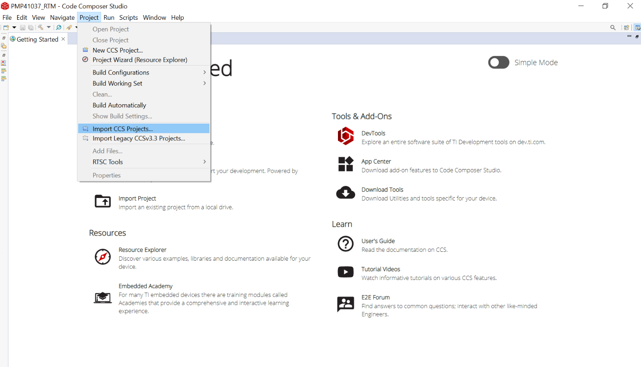Open the Navigate menu
Image resolution: width=641 pixels, height=367 pixels.
(62, 17)
